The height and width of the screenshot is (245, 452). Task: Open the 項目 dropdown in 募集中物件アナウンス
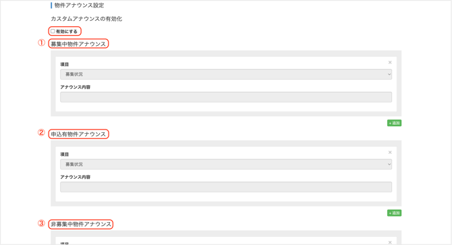pos(226,74)
